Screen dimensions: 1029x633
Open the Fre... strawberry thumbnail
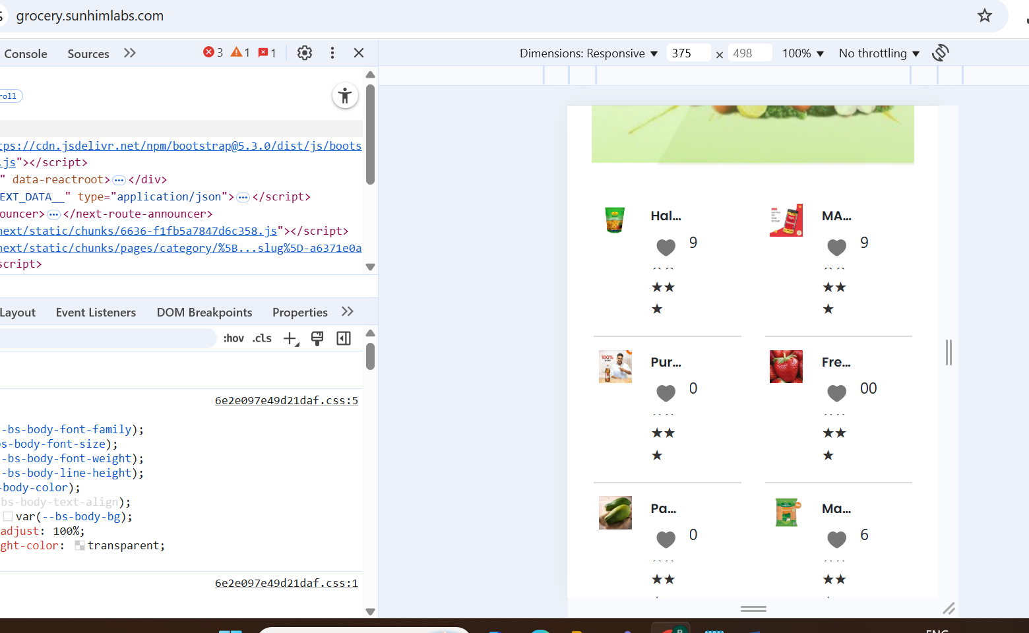click(x=786, y=367)
